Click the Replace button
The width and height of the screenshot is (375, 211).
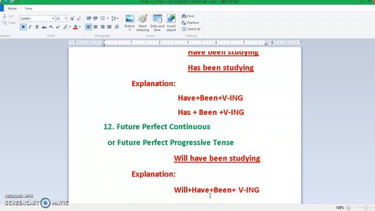coord(190,23)
